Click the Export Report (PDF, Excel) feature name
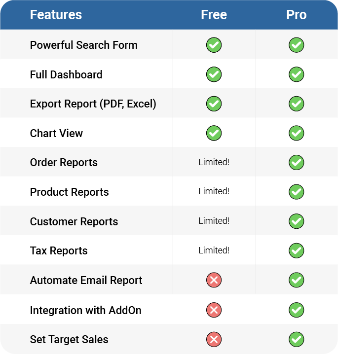The height and width of the screenshot is (354, 338). [93, 104]
